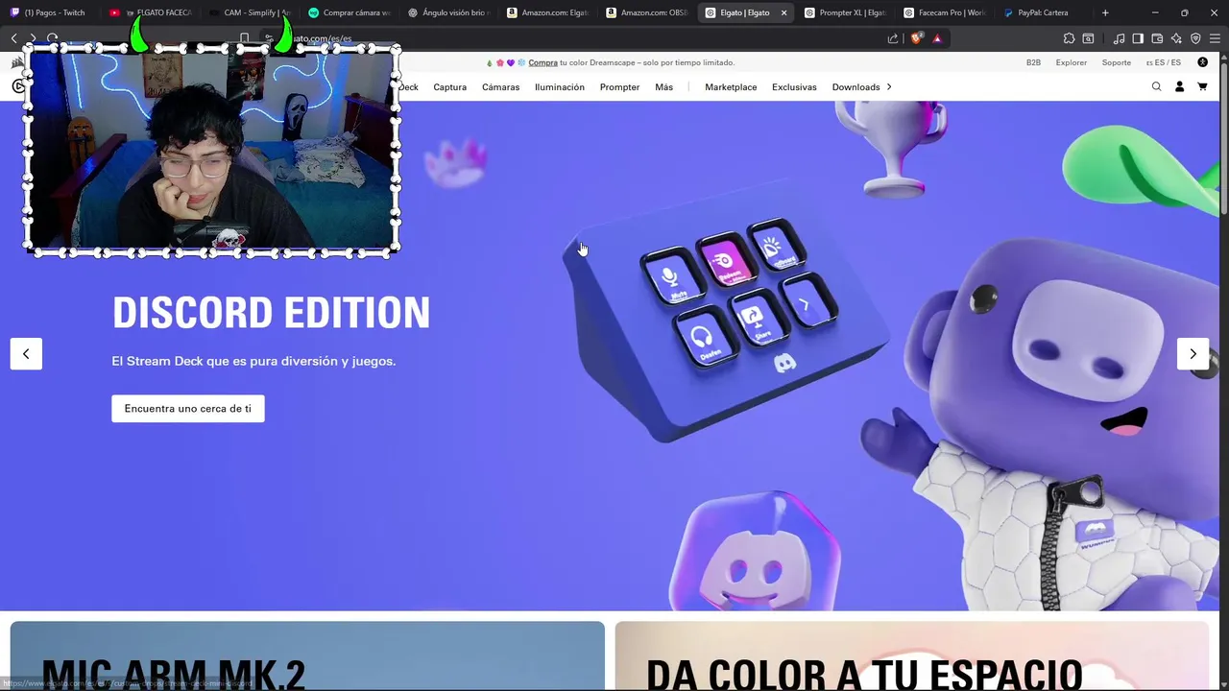Expand more nav items with chevron after Downloads
The width and height of the screenshot is (1229, 691).
pyautogui.click(x=889, y=86)
